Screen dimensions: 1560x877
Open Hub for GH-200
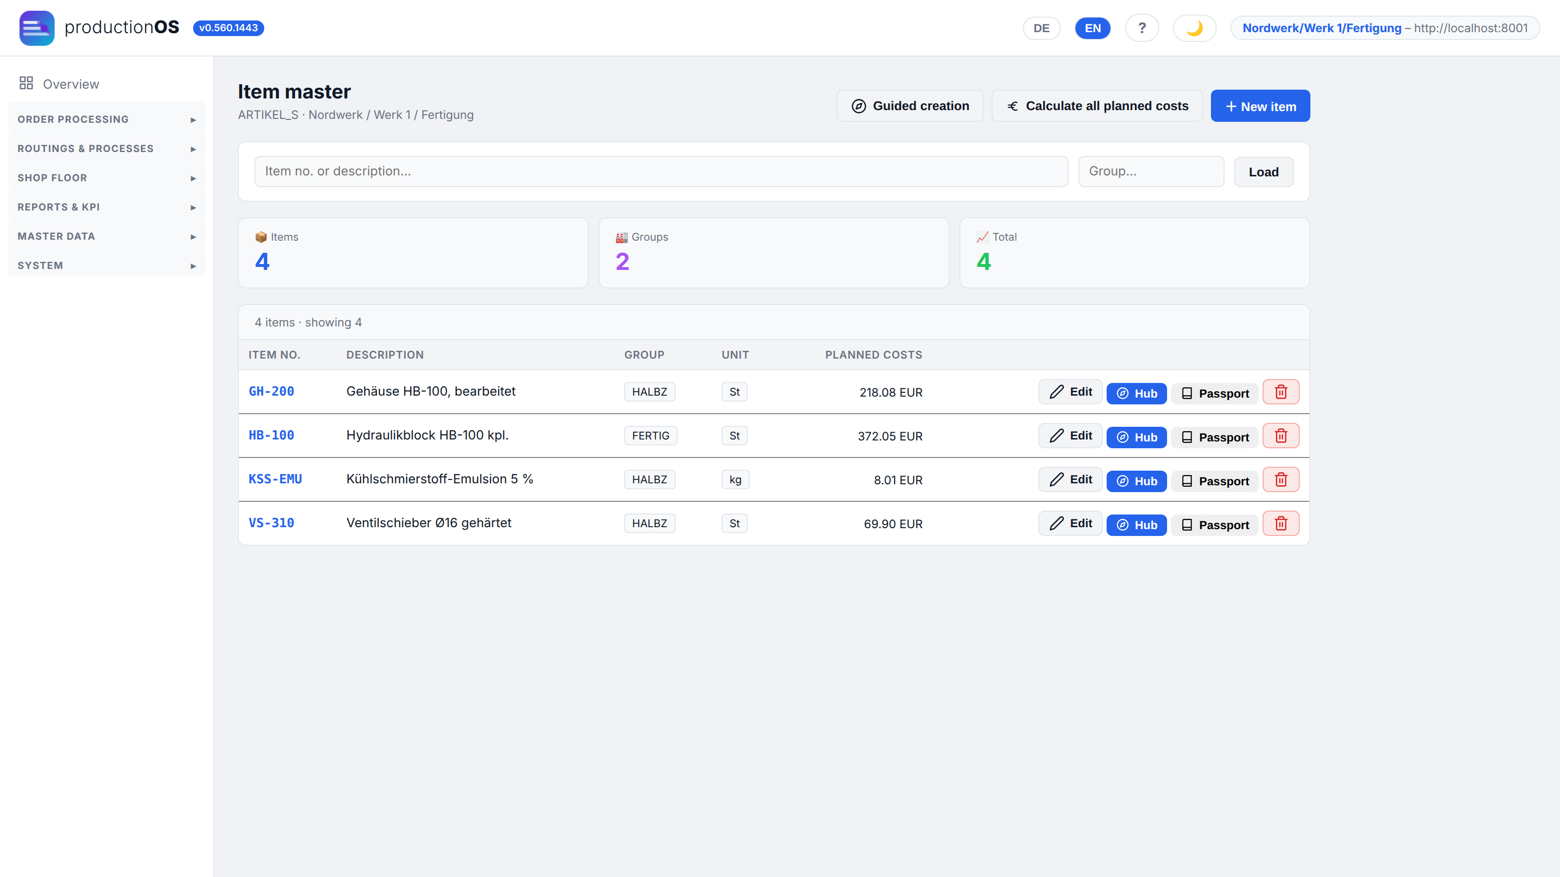1136,393
